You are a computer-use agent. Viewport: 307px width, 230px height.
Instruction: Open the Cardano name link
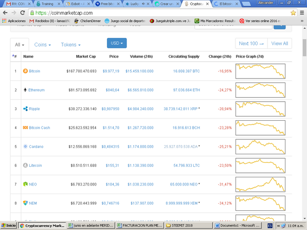(36, 147)
